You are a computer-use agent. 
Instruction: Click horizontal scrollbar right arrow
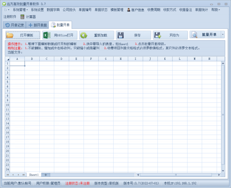pos(219,175)
